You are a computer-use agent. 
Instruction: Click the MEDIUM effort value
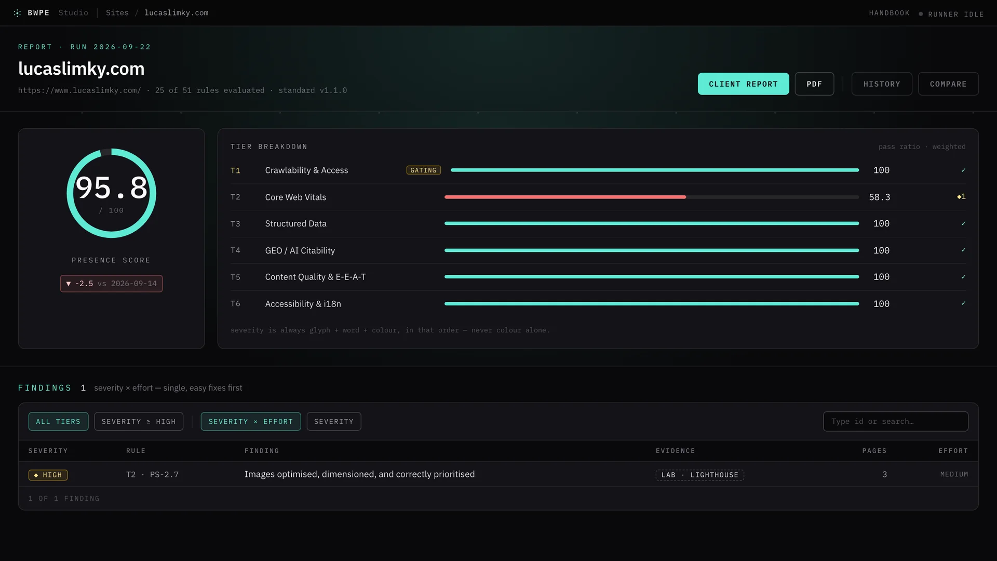tap(954, 474)
